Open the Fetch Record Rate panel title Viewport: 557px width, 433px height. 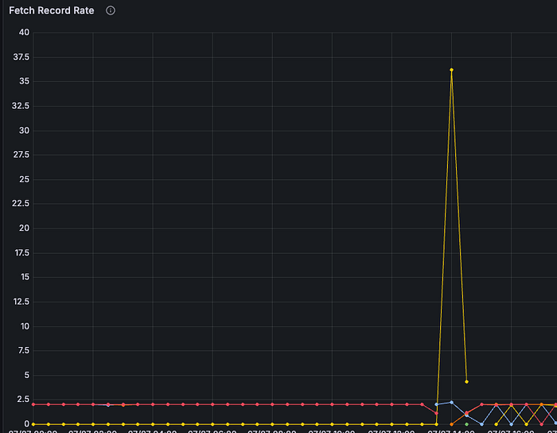coord(52,10)
